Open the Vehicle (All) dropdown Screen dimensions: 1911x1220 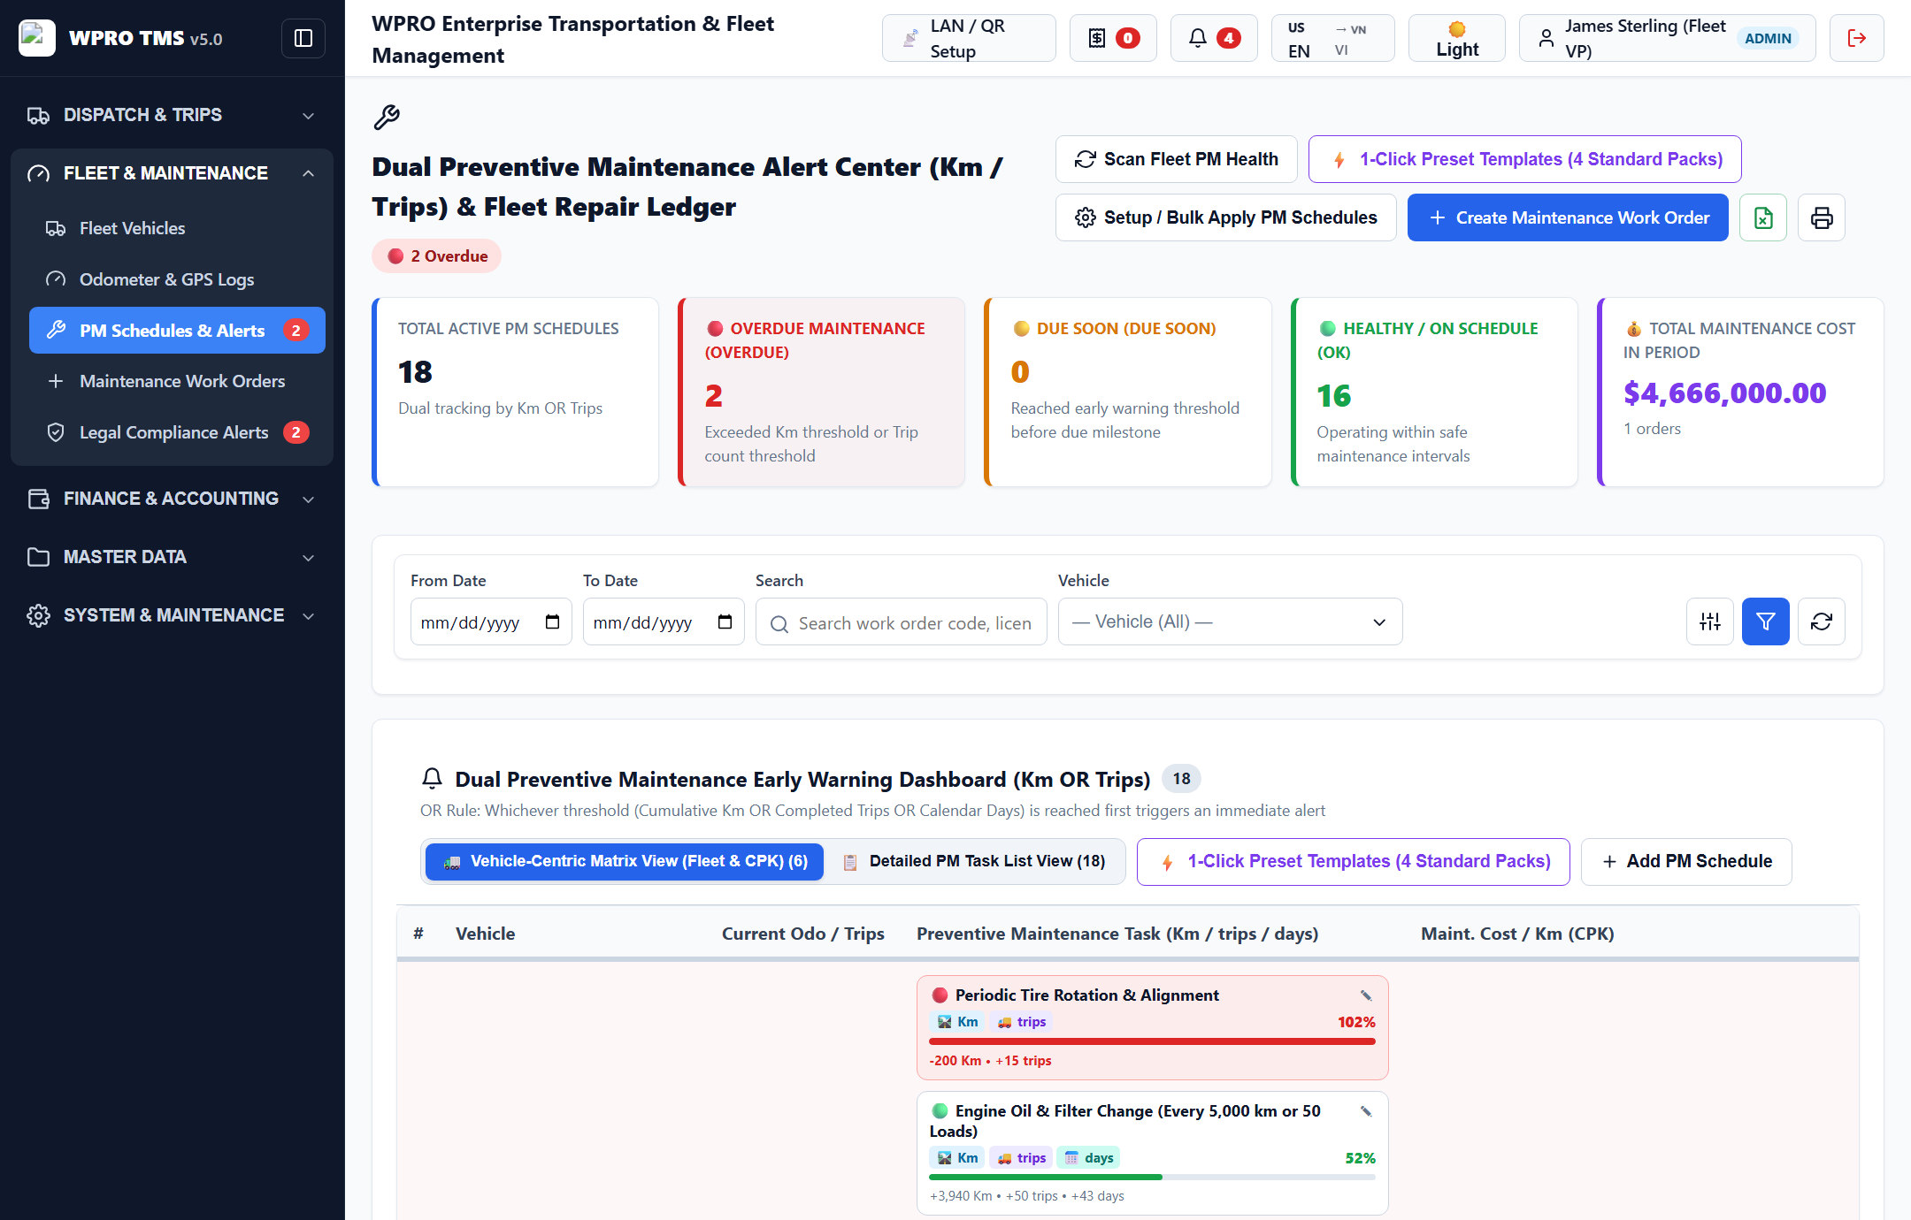(x=1230, y=621)
